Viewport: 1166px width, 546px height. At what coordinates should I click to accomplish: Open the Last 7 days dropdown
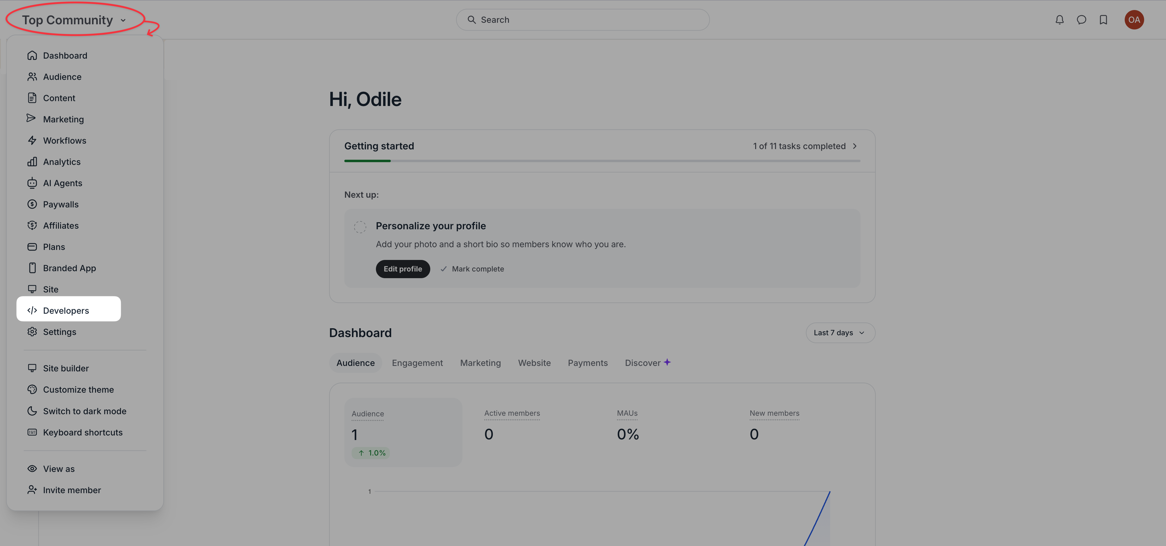(x=840, y=333)
